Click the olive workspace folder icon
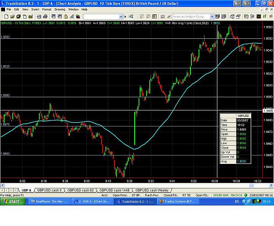This screenshot has width=274, height=226. pos(31,16)
